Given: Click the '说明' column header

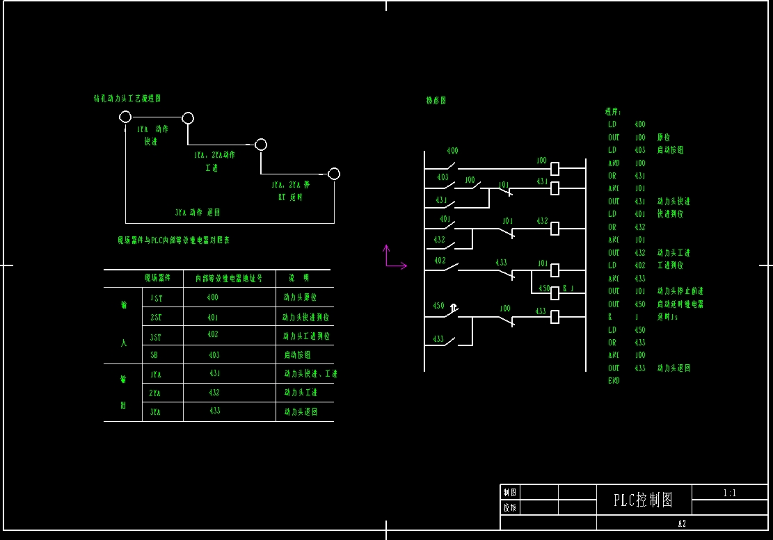Looking at the screenshot, I should click(298, 278).
